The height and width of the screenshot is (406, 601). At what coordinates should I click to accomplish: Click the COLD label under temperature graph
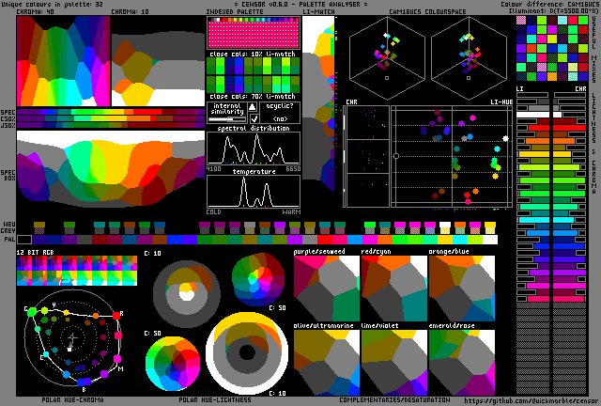(x=213, y=211)
